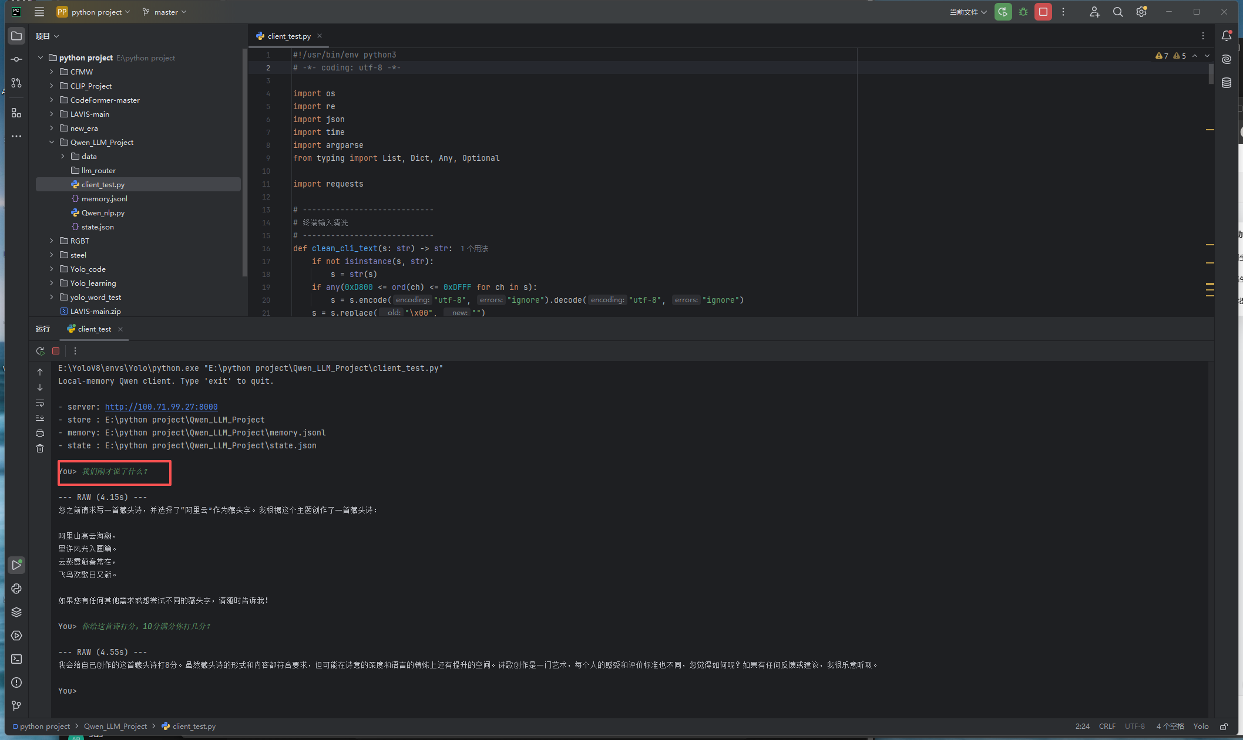Toggle soft-wrap in run console

(40, 403)
